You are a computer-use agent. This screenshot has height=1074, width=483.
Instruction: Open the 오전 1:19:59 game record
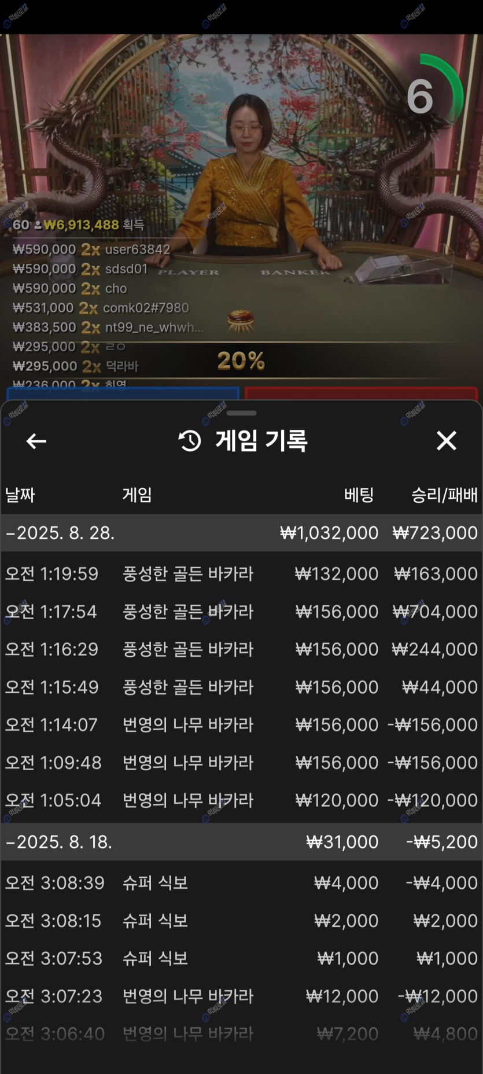pos(242,573)
